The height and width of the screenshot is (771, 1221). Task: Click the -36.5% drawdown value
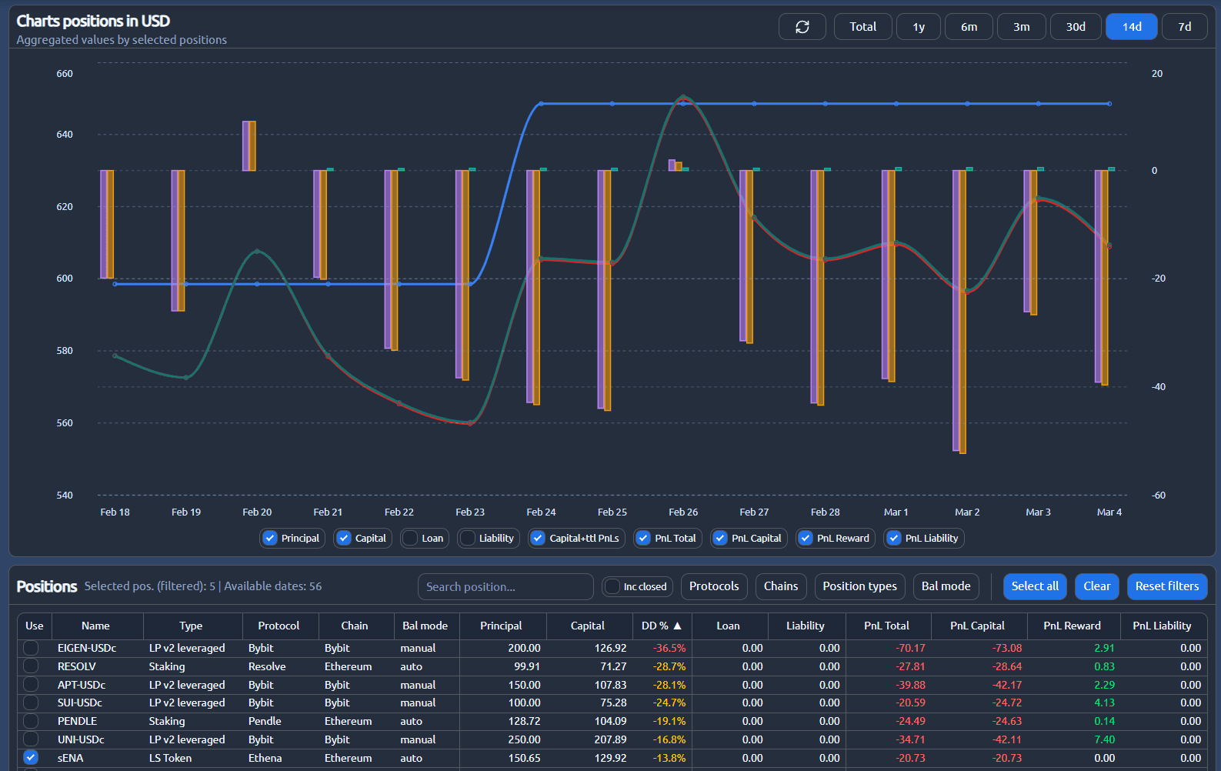[669, 649]
